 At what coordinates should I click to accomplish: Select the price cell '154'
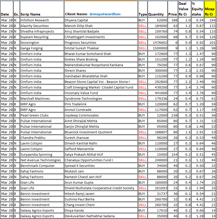tap(173, 154)
